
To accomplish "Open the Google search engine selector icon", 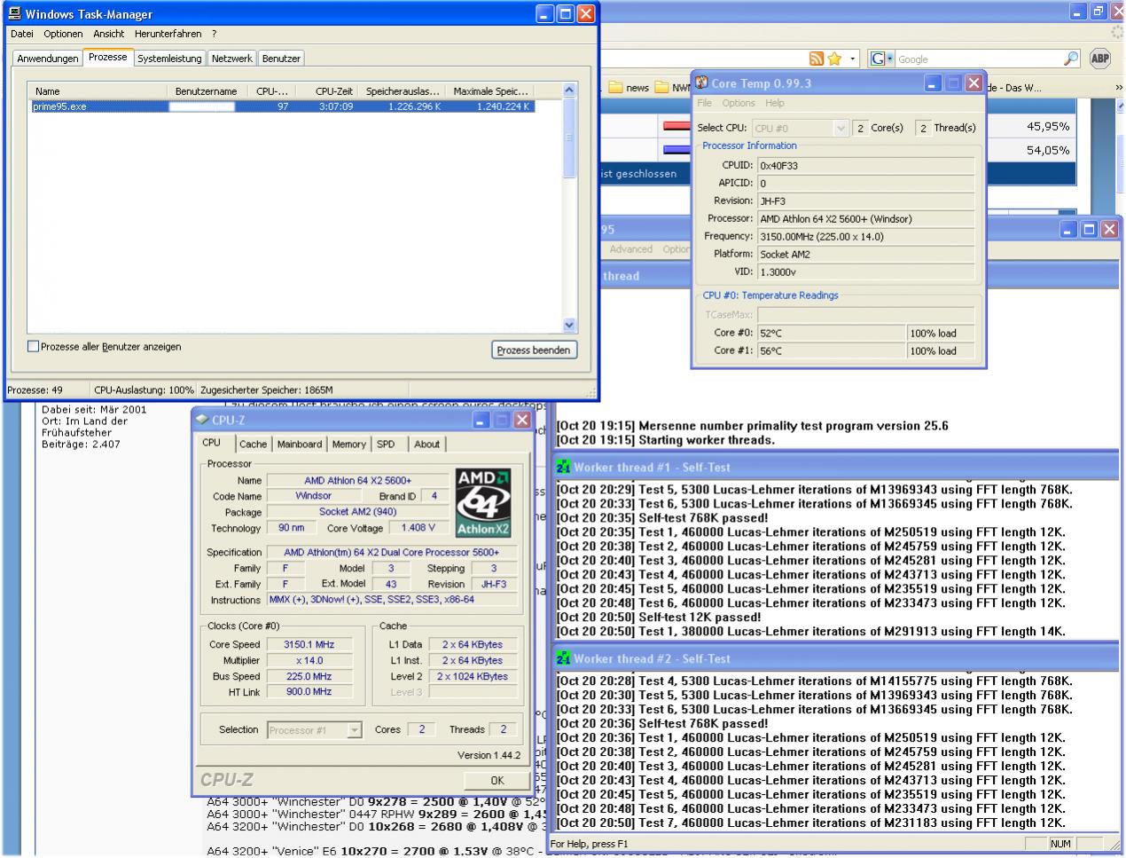I will [x=881, y=59].
